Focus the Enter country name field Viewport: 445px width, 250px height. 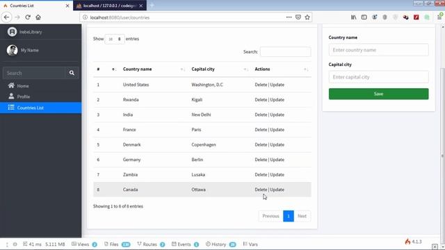pyautogui.click(x=378, y=50)
